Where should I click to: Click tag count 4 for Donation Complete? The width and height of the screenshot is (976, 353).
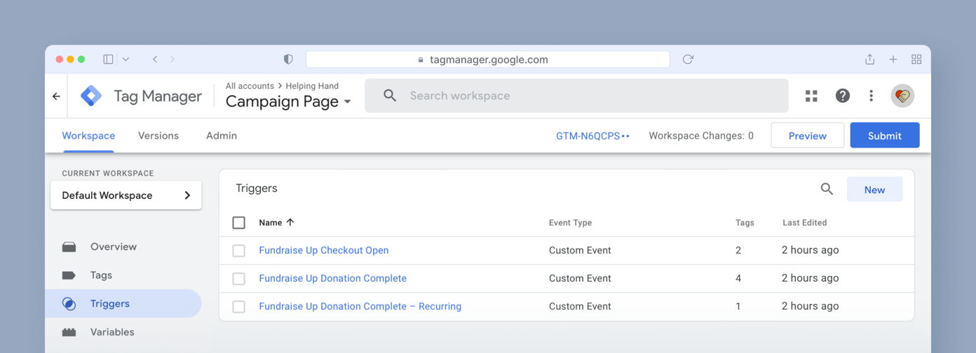click(x=738, y=278)
